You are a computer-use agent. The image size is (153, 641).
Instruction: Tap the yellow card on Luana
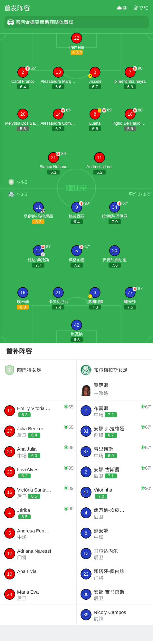click(100, 110)
